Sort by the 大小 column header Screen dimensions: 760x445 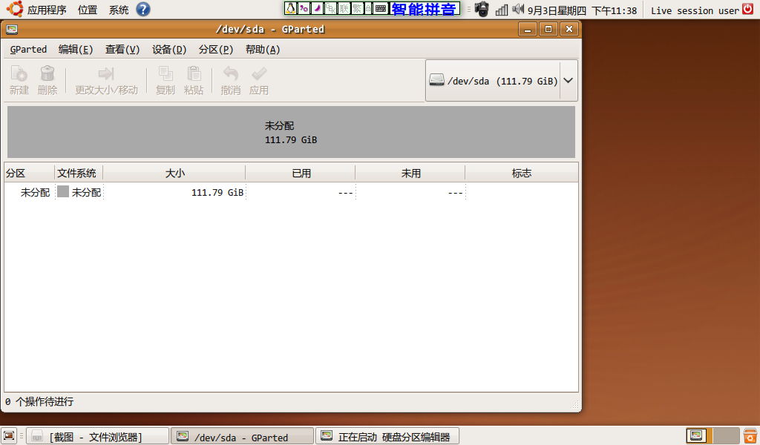coord(174,173)
